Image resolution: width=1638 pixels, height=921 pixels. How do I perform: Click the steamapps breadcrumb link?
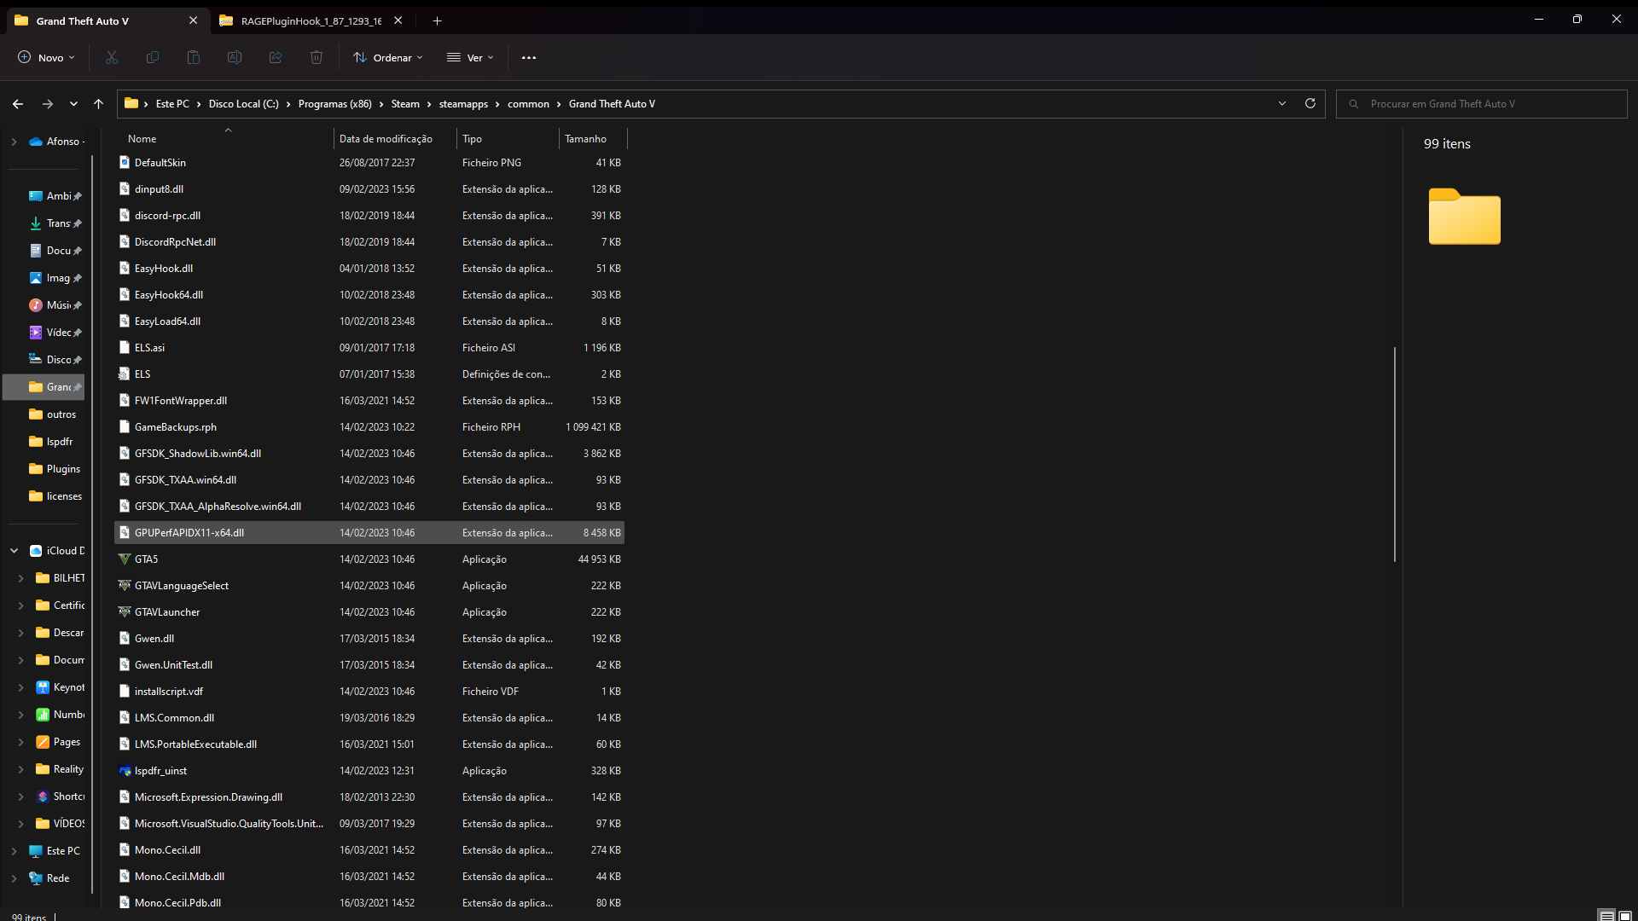(463, 103)
